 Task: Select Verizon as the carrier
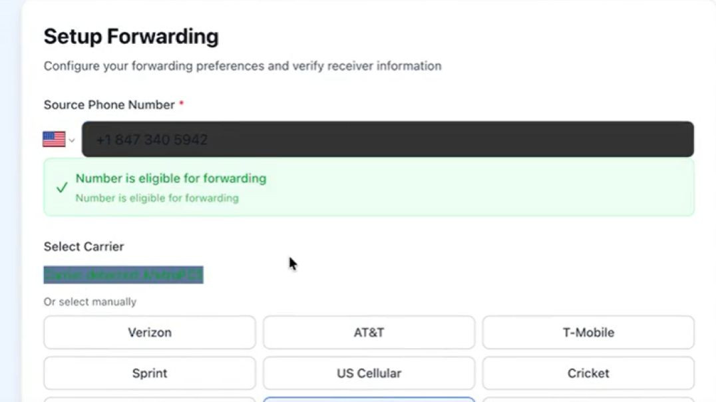[x=149, y=332]
